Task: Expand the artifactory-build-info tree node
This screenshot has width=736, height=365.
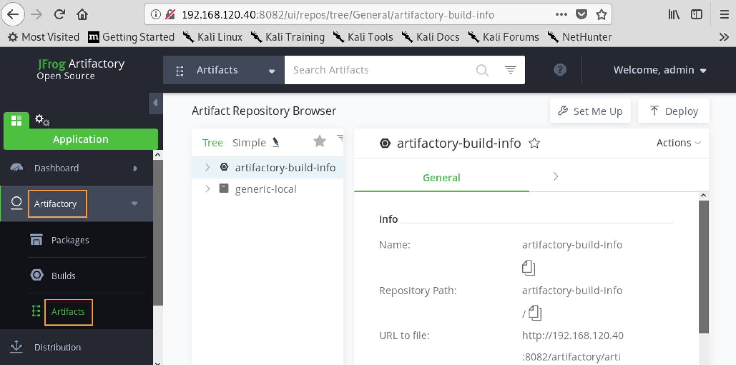Action: (207, 167)
